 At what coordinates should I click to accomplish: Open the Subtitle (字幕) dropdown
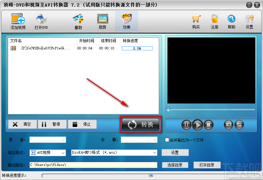139,140
